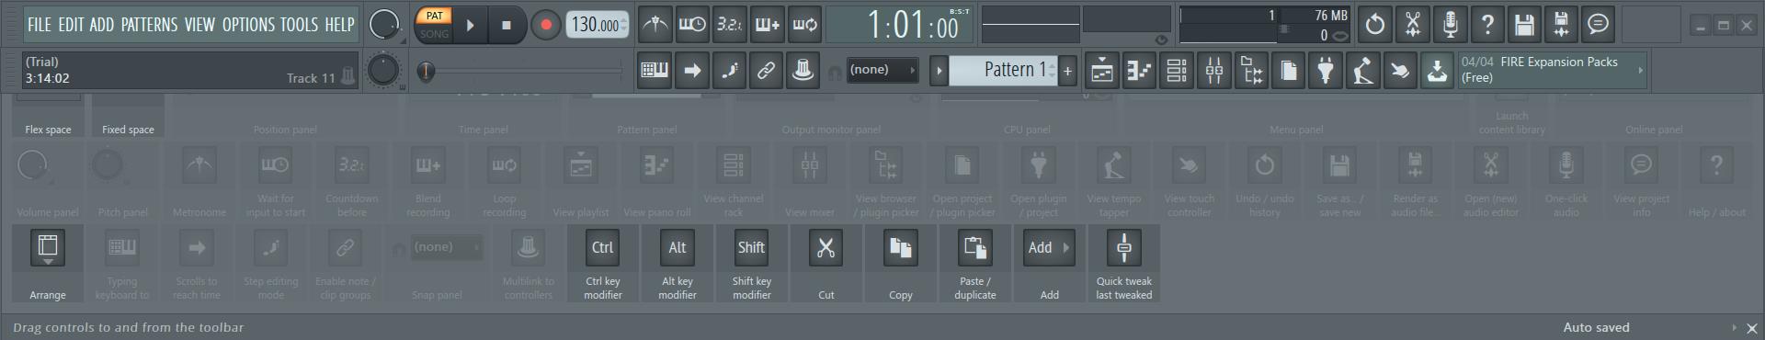Screen dimensions: 1765x340
Task: Open the TOOLS menu
Action: (x=300, y=25)
